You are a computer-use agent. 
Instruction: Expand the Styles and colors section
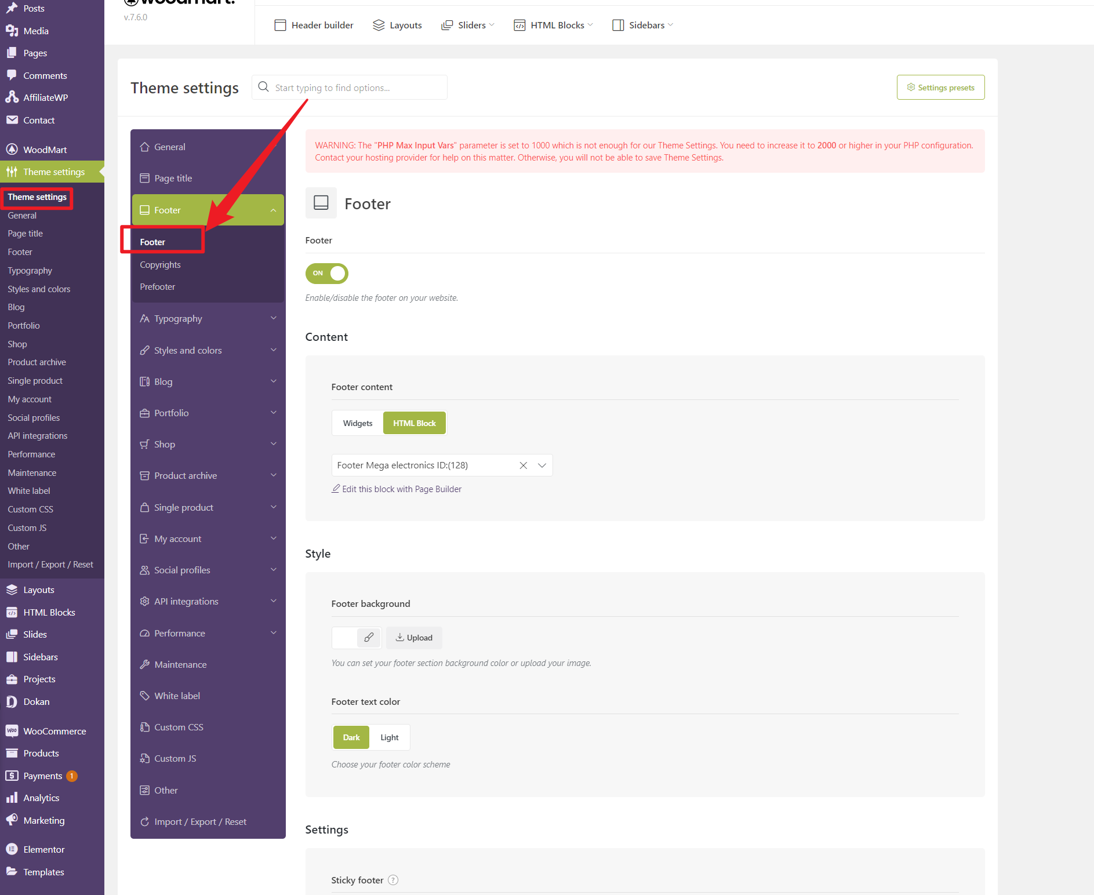[208, 350]
